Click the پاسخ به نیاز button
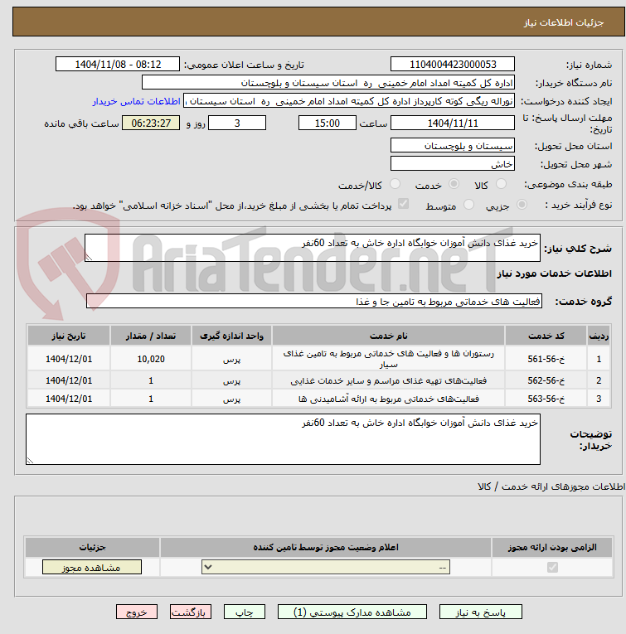Screen dimensions: 626x634 (x=480, y=612)
